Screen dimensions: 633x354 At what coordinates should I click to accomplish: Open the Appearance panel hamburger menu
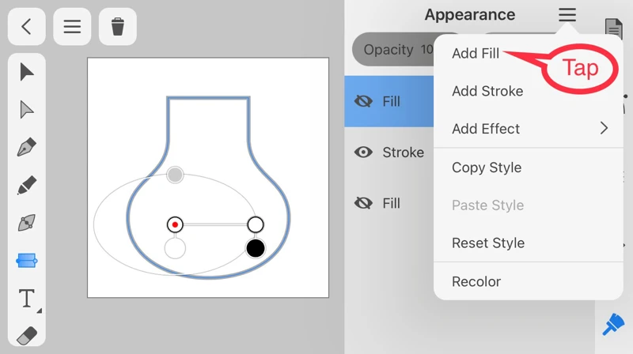tap(567, 15)
